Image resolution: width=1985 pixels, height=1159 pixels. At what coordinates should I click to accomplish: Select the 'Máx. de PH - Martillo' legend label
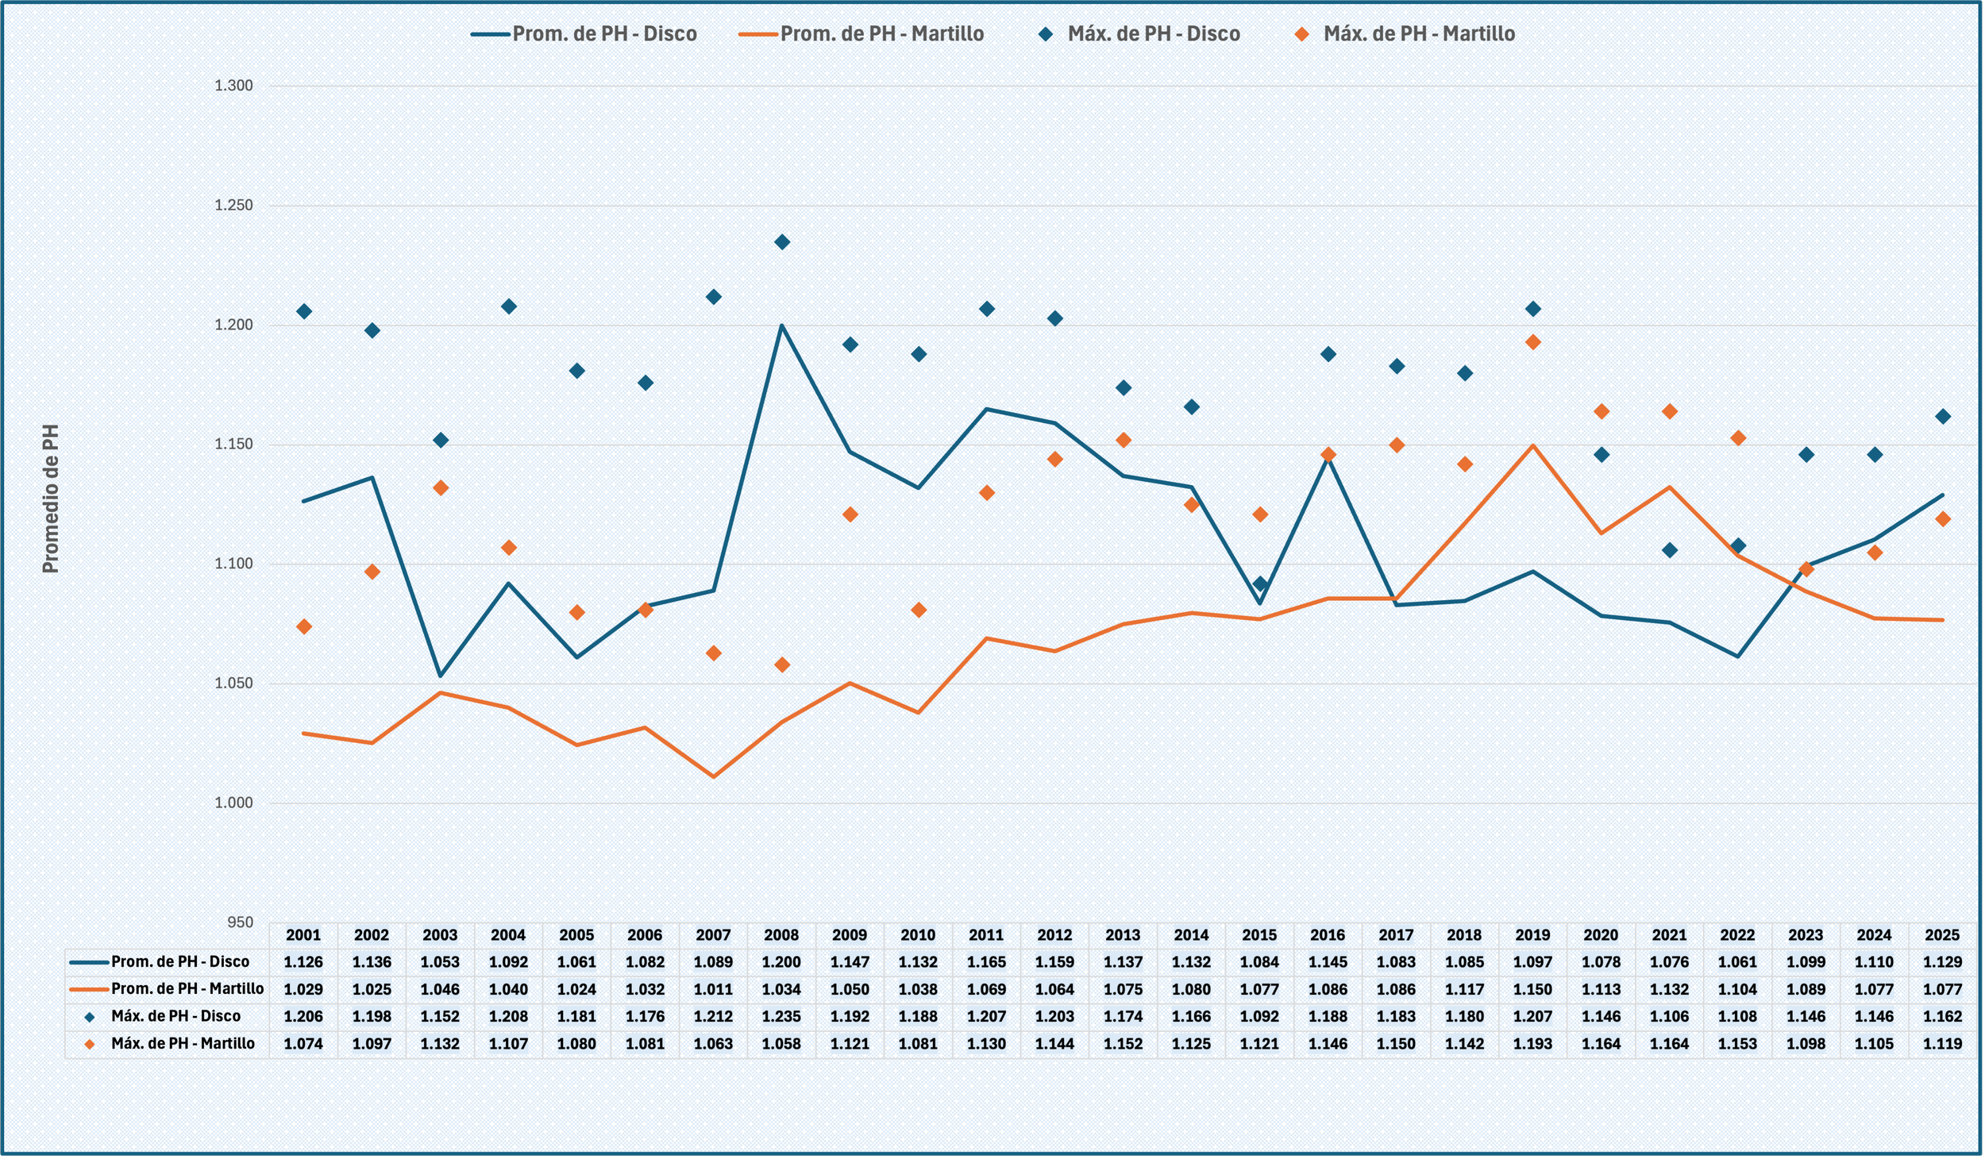(1419, 34)
